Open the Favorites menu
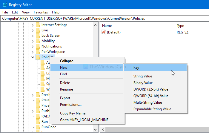This screenshot has height=133, width=209. [41, 12]
